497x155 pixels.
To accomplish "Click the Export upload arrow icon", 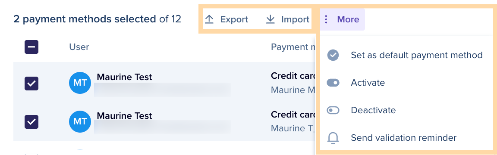I will pyautogui.click(x=209, y=20).
